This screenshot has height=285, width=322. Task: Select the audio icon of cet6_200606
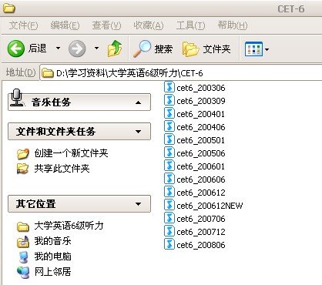coord(169,179)
